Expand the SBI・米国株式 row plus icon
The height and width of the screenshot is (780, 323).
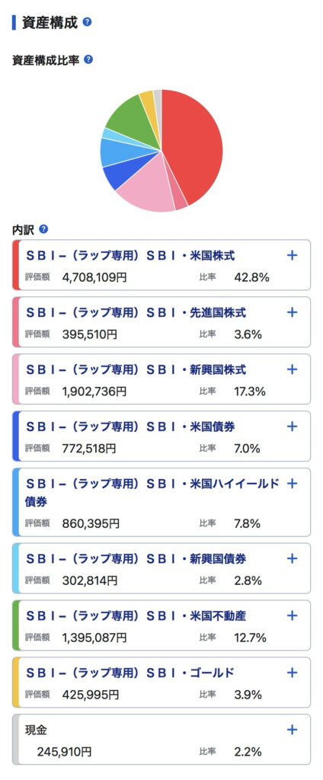click(292, 255)
